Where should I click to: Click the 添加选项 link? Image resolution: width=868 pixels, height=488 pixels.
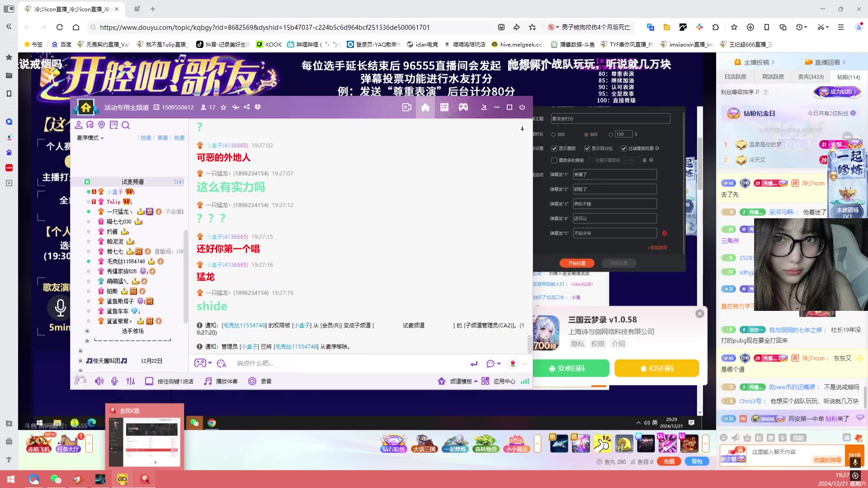(x=657, y=248)
